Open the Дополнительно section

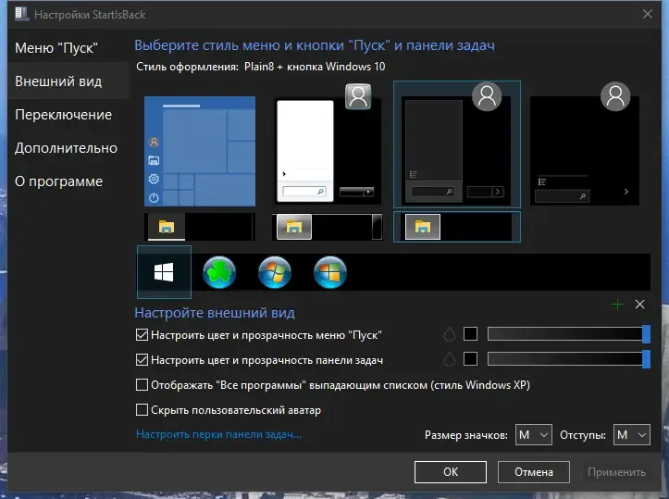click(x=66, y=148)
